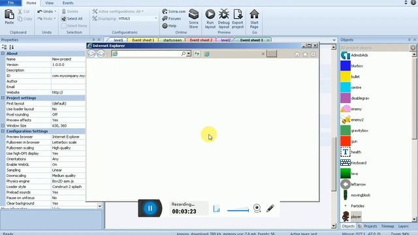
Task: Open the Displaying HTML5 dropdown
Action: pyautogui.click(x=156, y=19)
